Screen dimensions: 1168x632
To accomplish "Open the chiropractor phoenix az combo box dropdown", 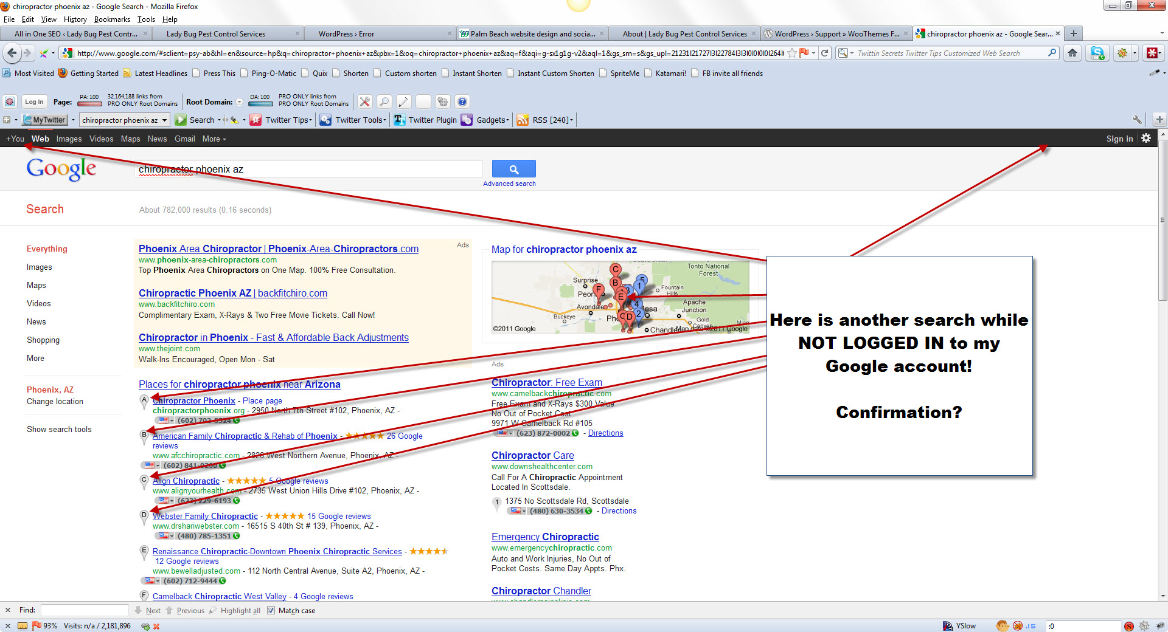I will pyautogui.click(x=164, y=120).
